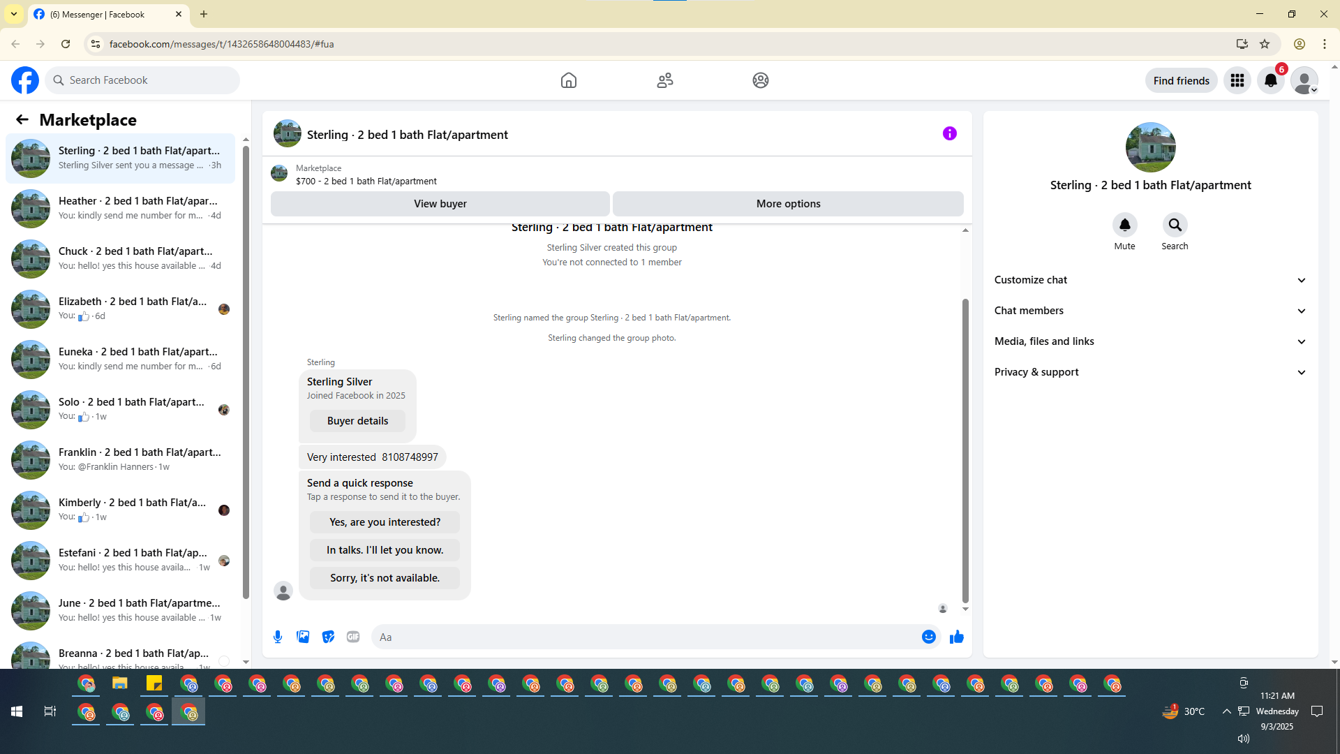Open Sticky Notes on taskbar
Viewport: 1340px width, 754px height.
point(154,683)
